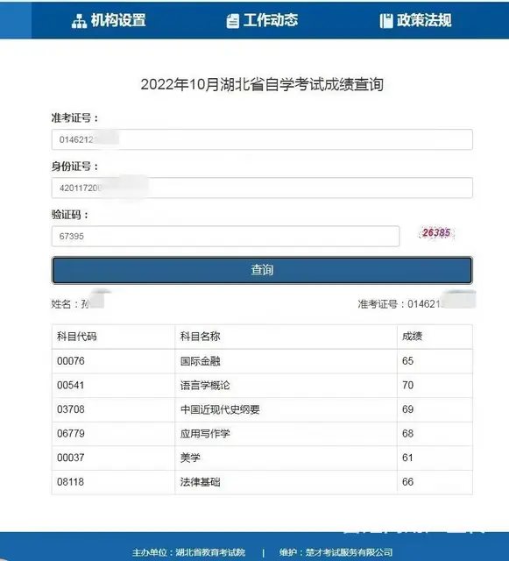
Task: Click the 验证码： field label
Action: click(x=70, y=215)
